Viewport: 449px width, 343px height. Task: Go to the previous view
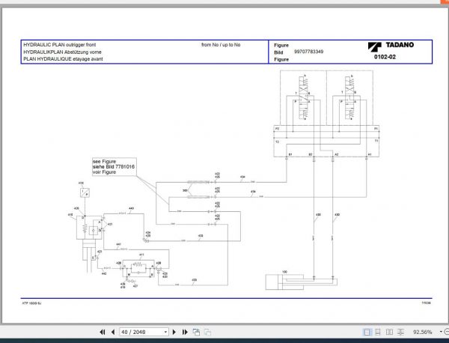tap(196, 332)
